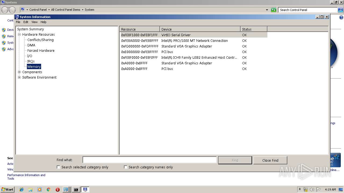Click the Close Find button
This screenshot has width=344, height=193.
point(270,160)
